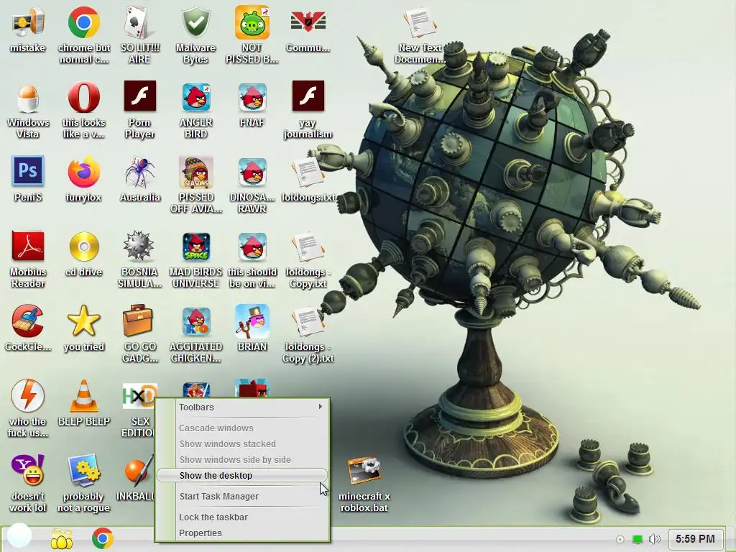
Task: Open the 'yay journalism' Flash icon
Action: coord(308,96)
